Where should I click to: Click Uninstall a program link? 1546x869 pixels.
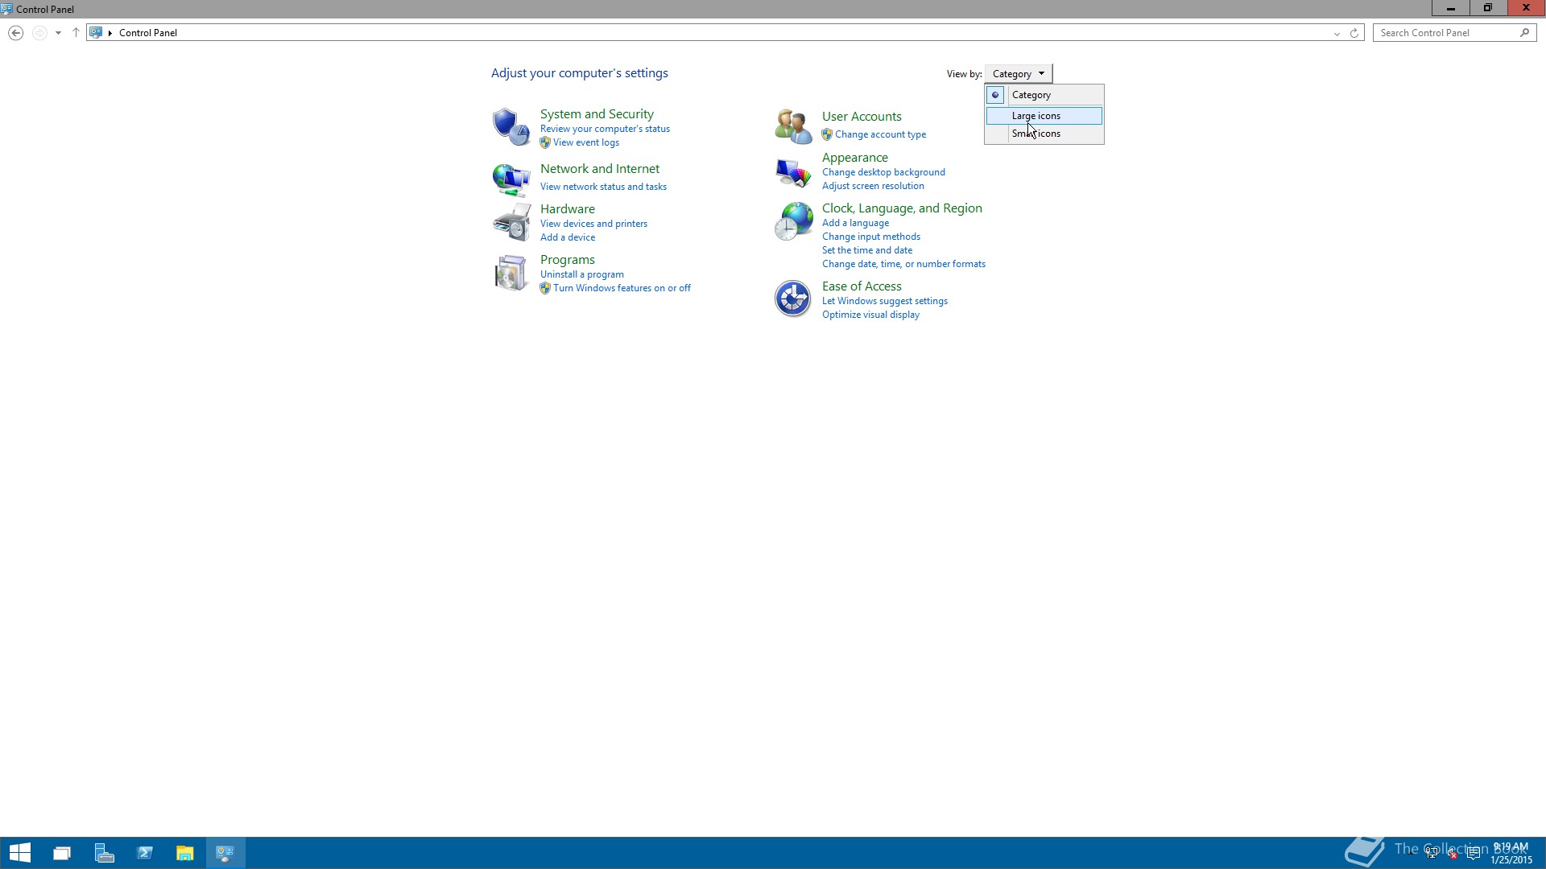582,274
